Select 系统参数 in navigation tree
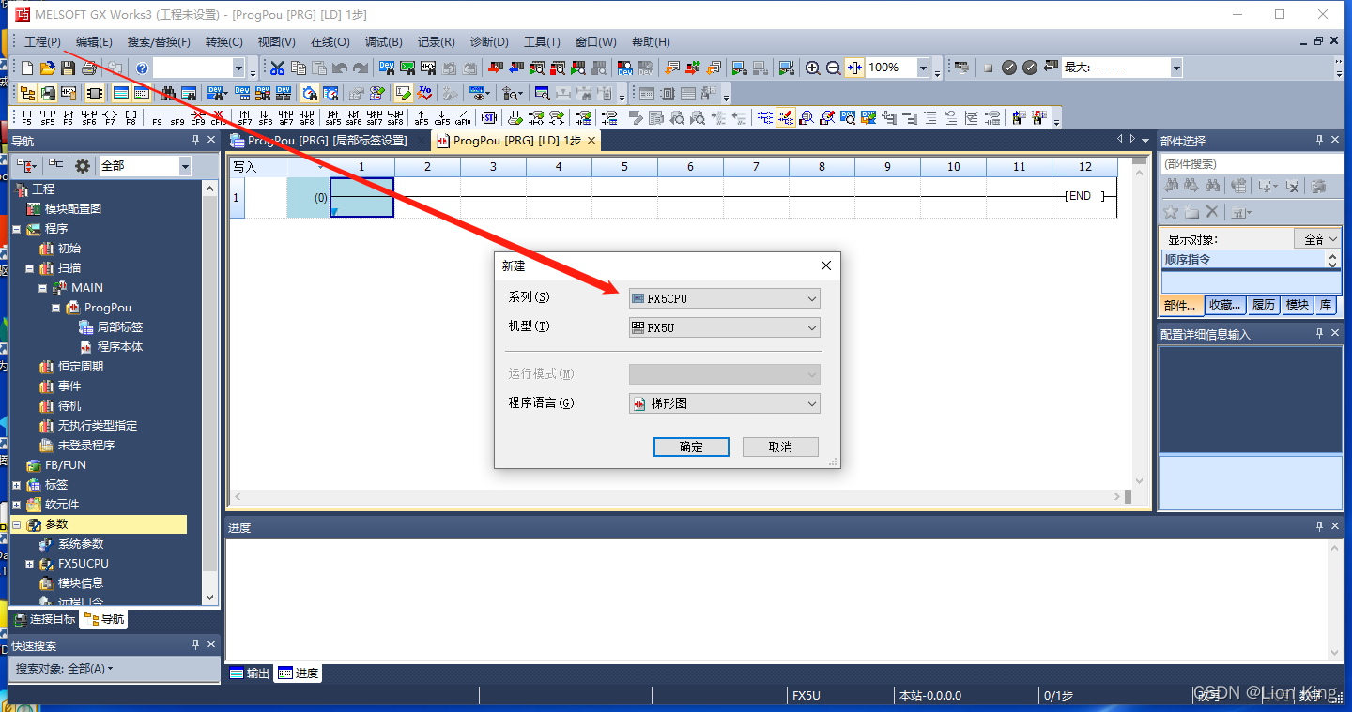 point(81,544)
